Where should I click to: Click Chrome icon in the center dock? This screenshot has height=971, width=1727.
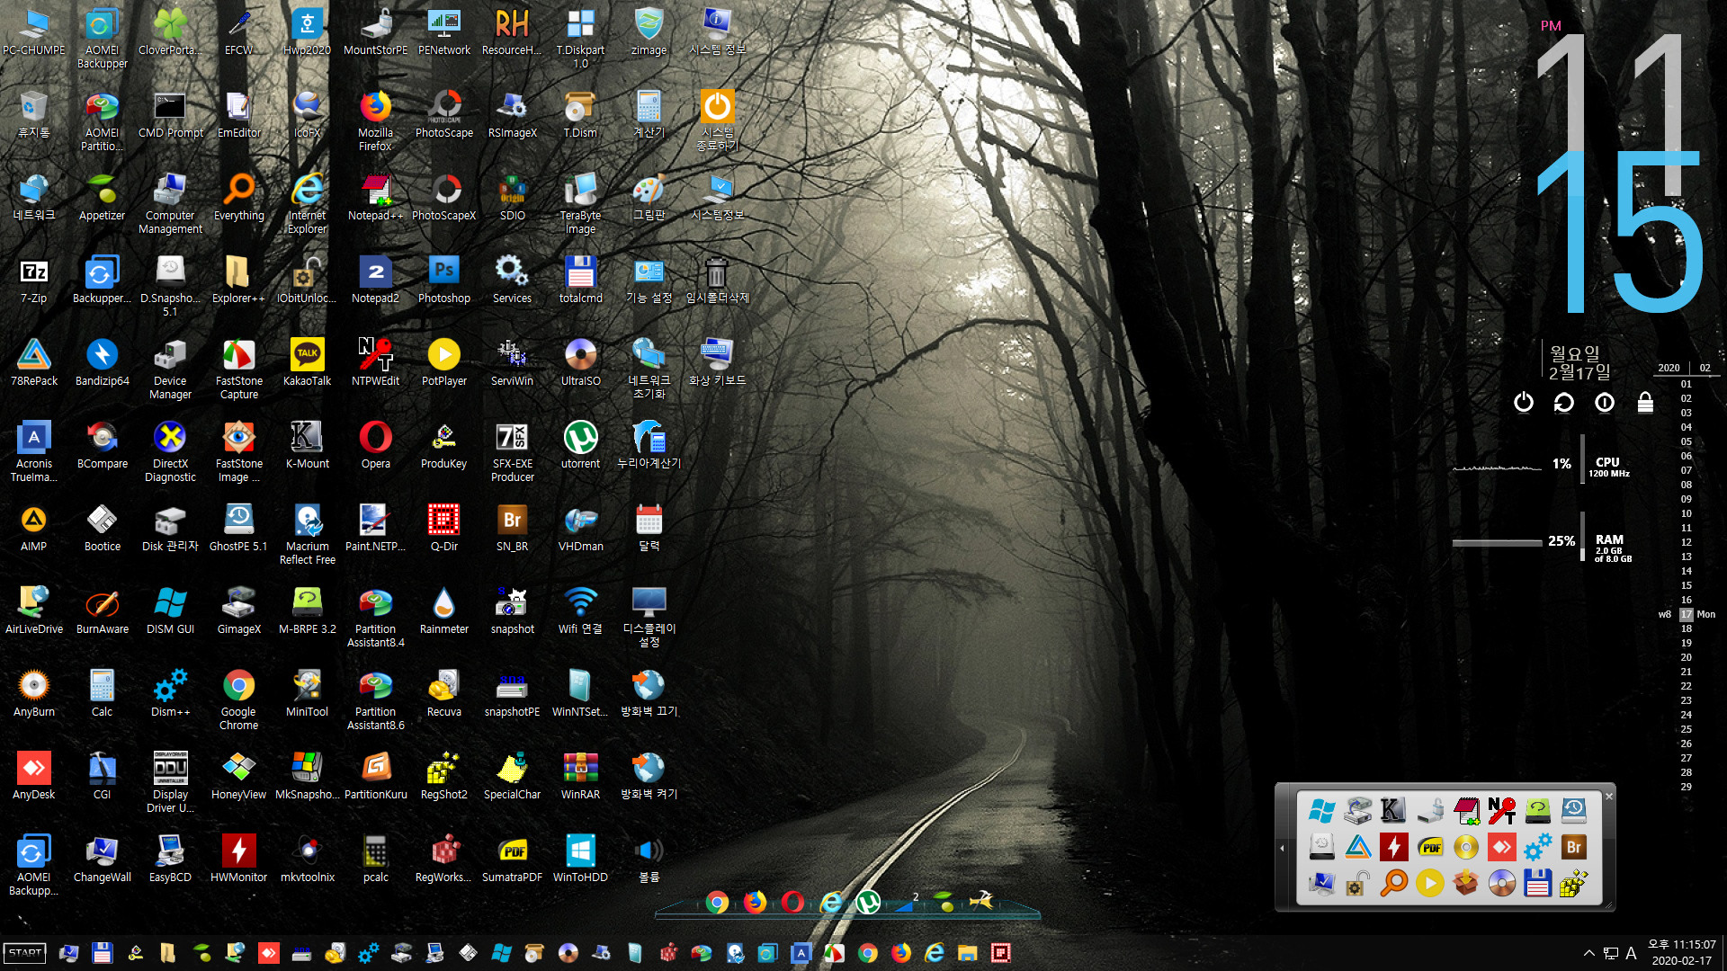[717, 902]
